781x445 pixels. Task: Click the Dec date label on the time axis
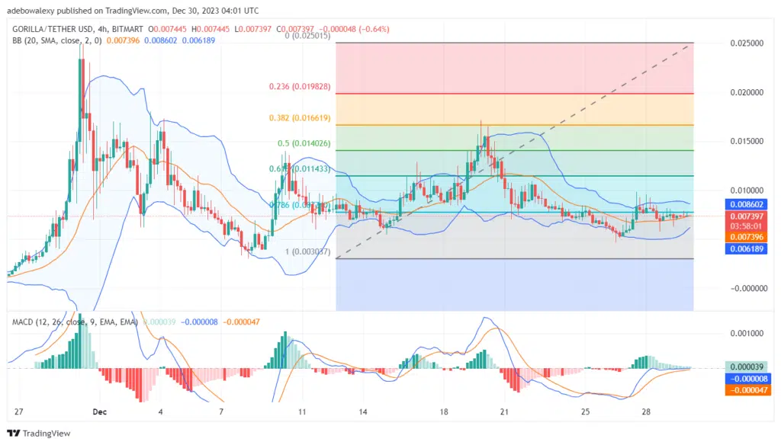pyautogui.click(x=100, y=411)
